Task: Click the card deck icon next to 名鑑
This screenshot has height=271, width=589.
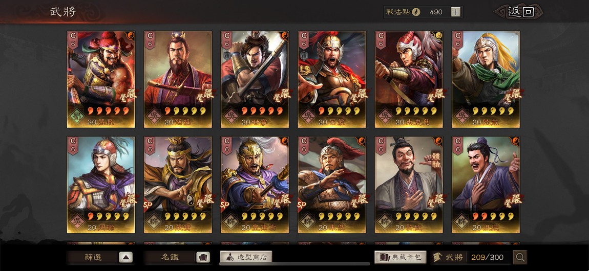Action: pos(203,257)
